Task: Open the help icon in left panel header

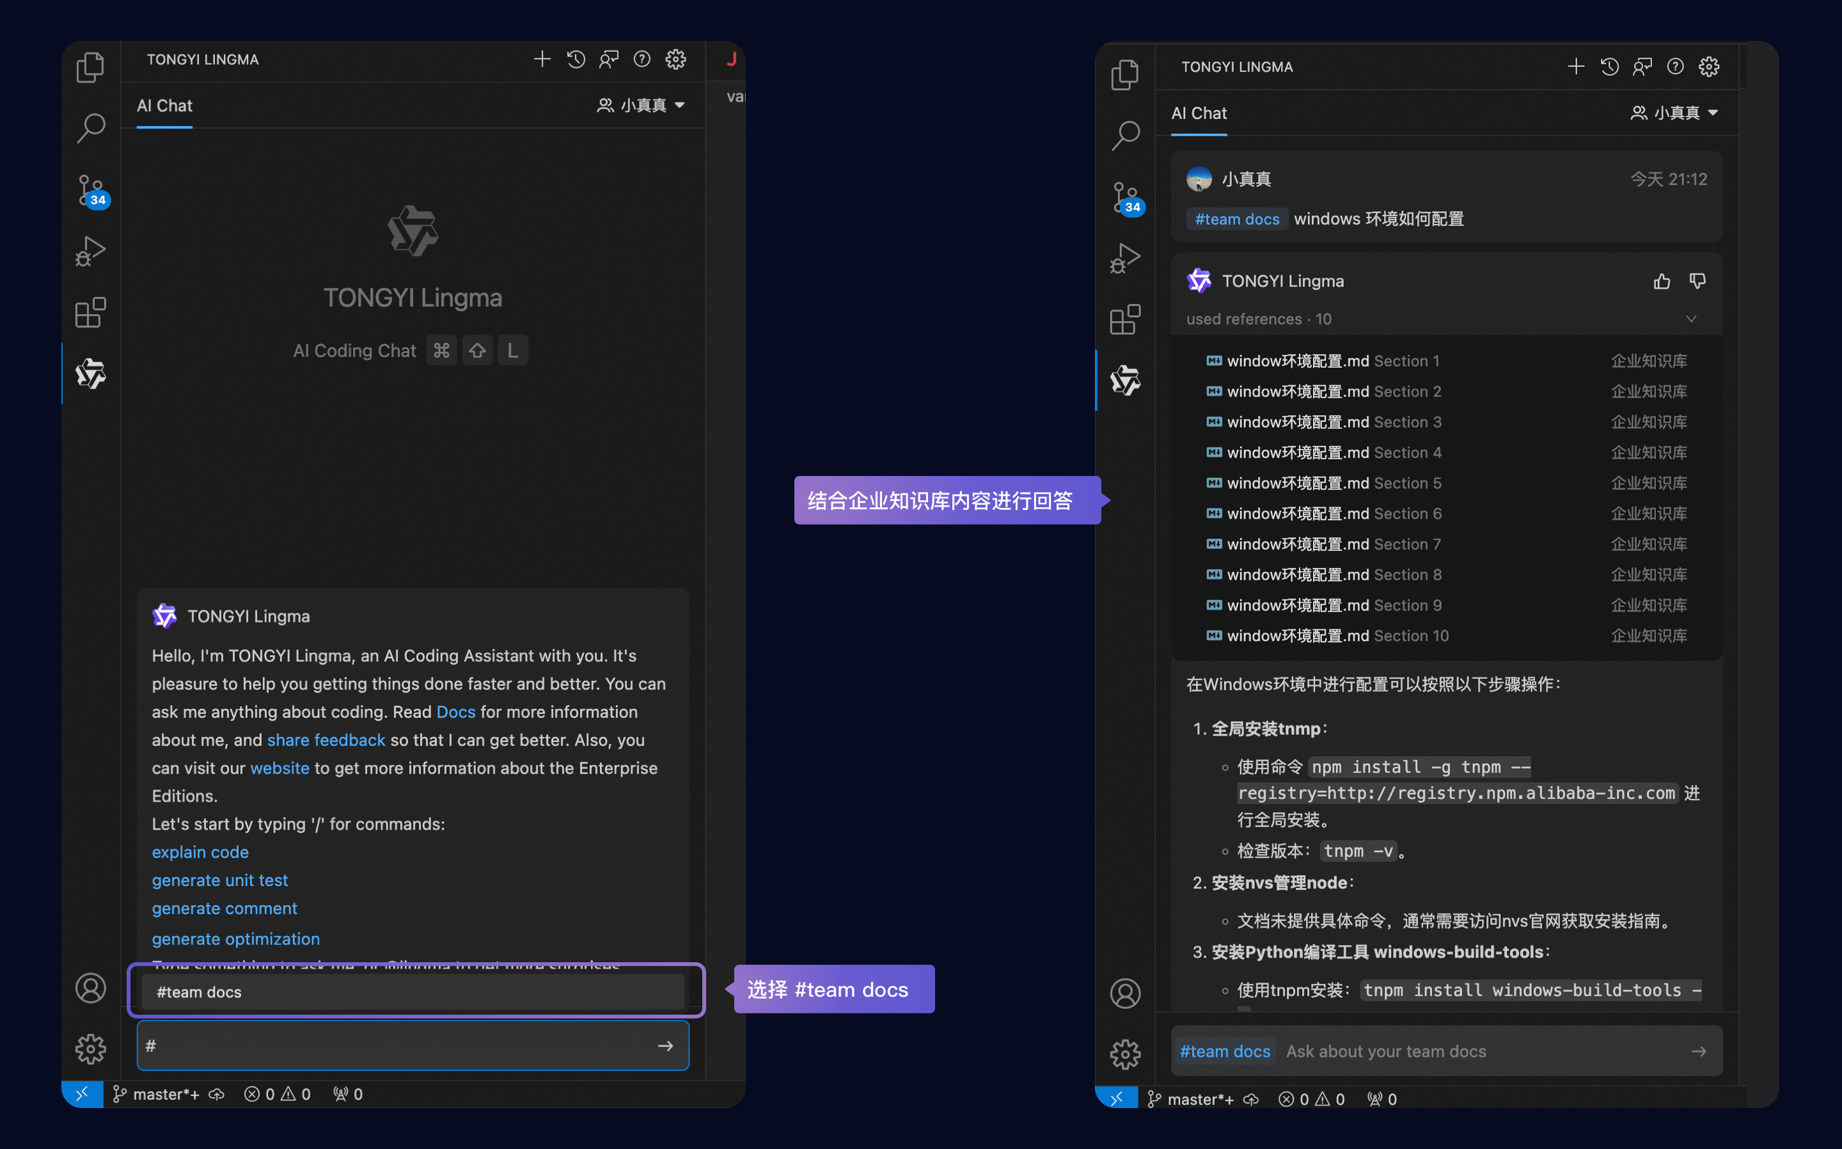Action: point(642,59)
